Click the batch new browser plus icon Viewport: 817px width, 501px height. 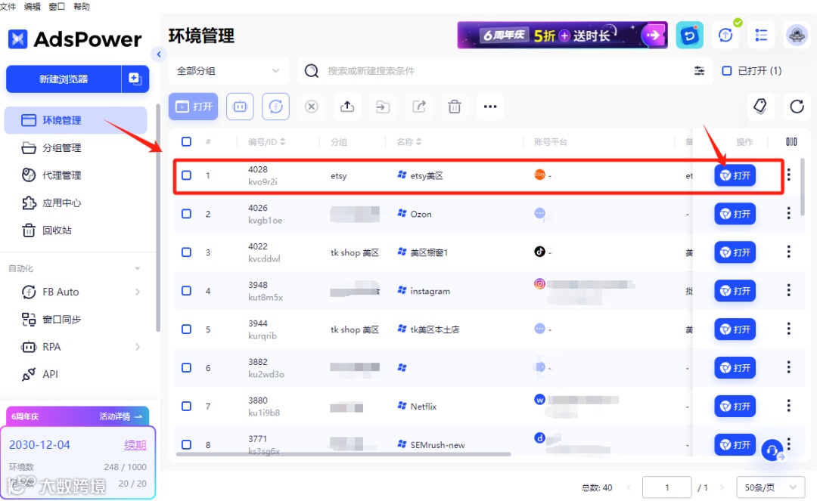135,79
